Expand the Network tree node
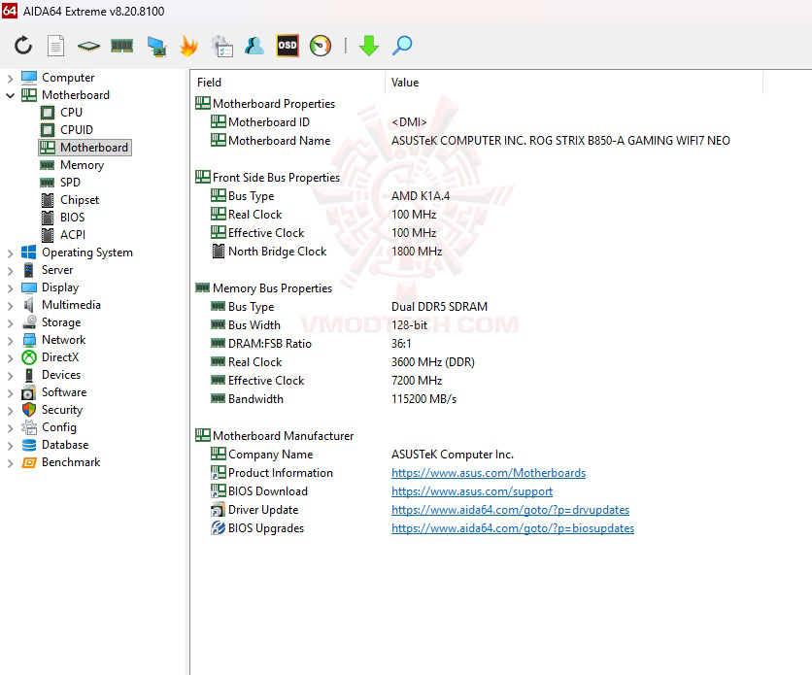This screenshot has height=675, width=812. pyautogui.click(x=10, y=341)
